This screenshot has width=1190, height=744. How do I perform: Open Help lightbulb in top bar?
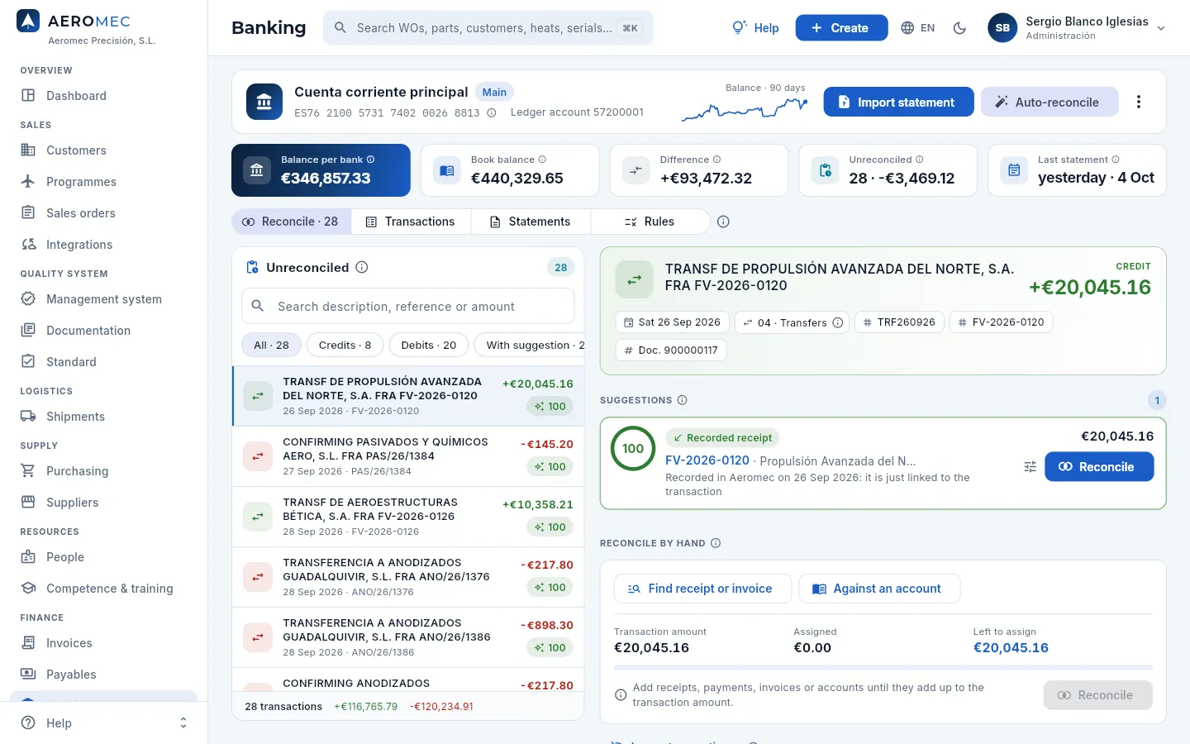[756, 28]
